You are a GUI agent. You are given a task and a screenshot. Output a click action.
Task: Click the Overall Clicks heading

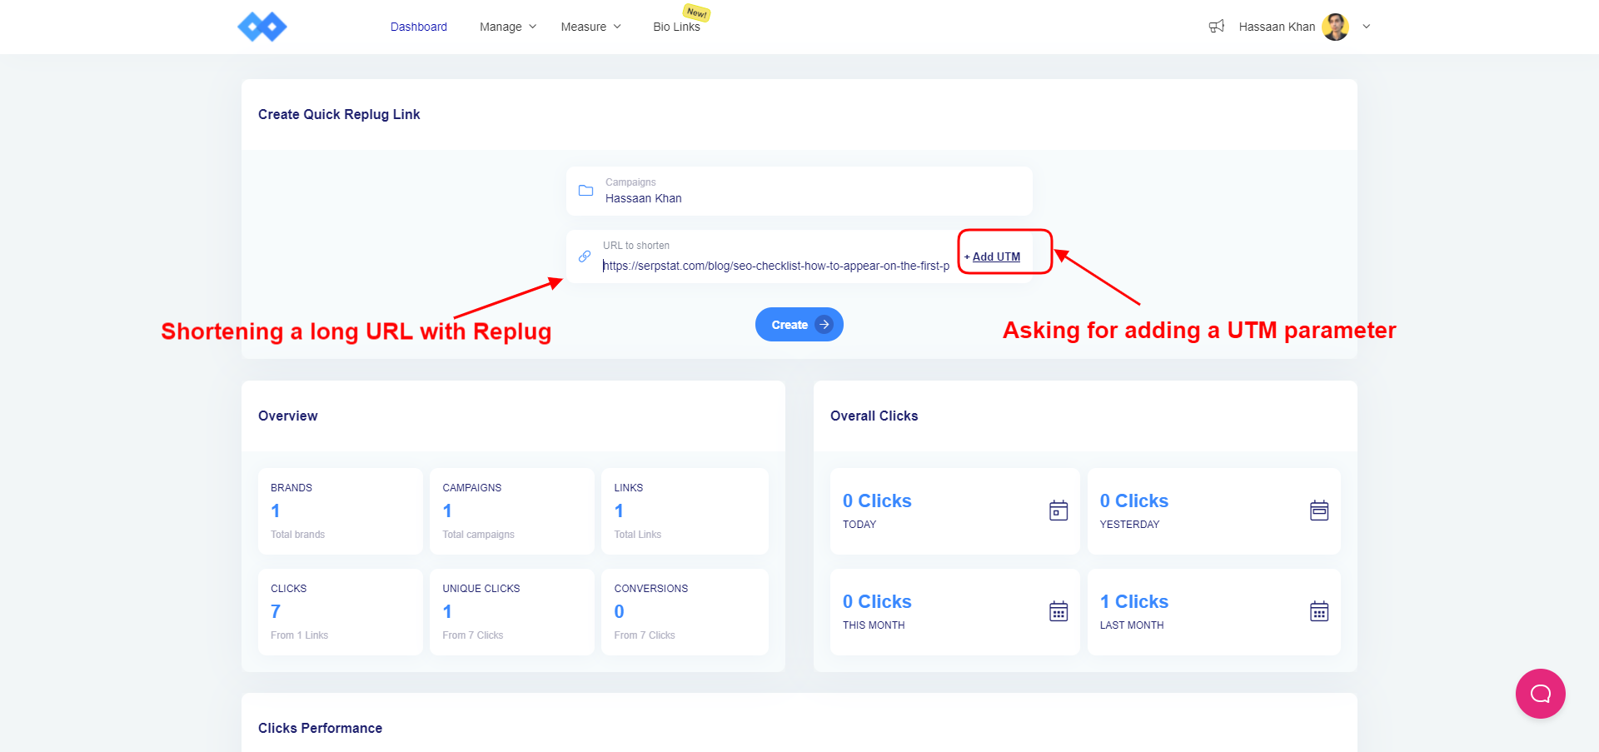(x=874, y=416)
